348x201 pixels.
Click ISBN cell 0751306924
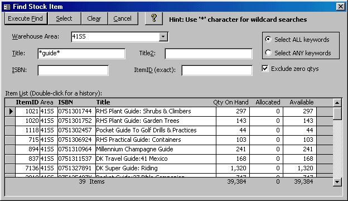pyautogui.click(x=76, y=140)
